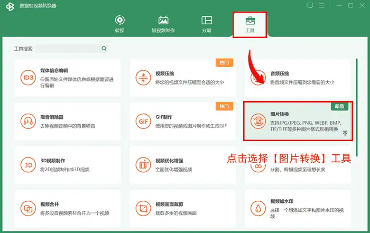The image size is (370, 233).
Task: Click the 图片转换 icon
Action: click(258, 121)
